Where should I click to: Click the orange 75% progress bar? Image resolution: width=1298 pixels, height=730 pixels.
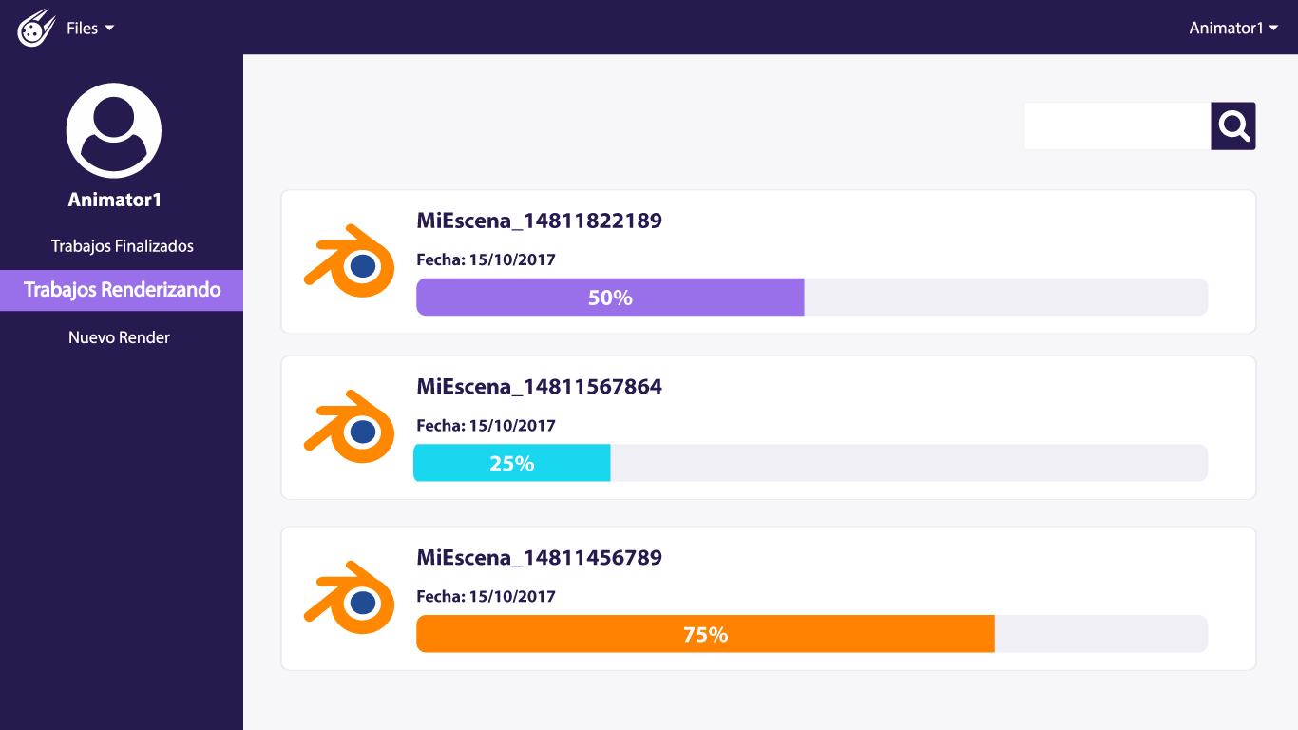(705, 634)
